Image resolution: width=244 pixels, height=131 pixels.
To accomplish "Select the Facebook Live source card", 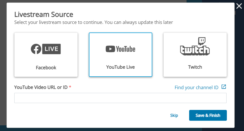I will tap(46, 55).
